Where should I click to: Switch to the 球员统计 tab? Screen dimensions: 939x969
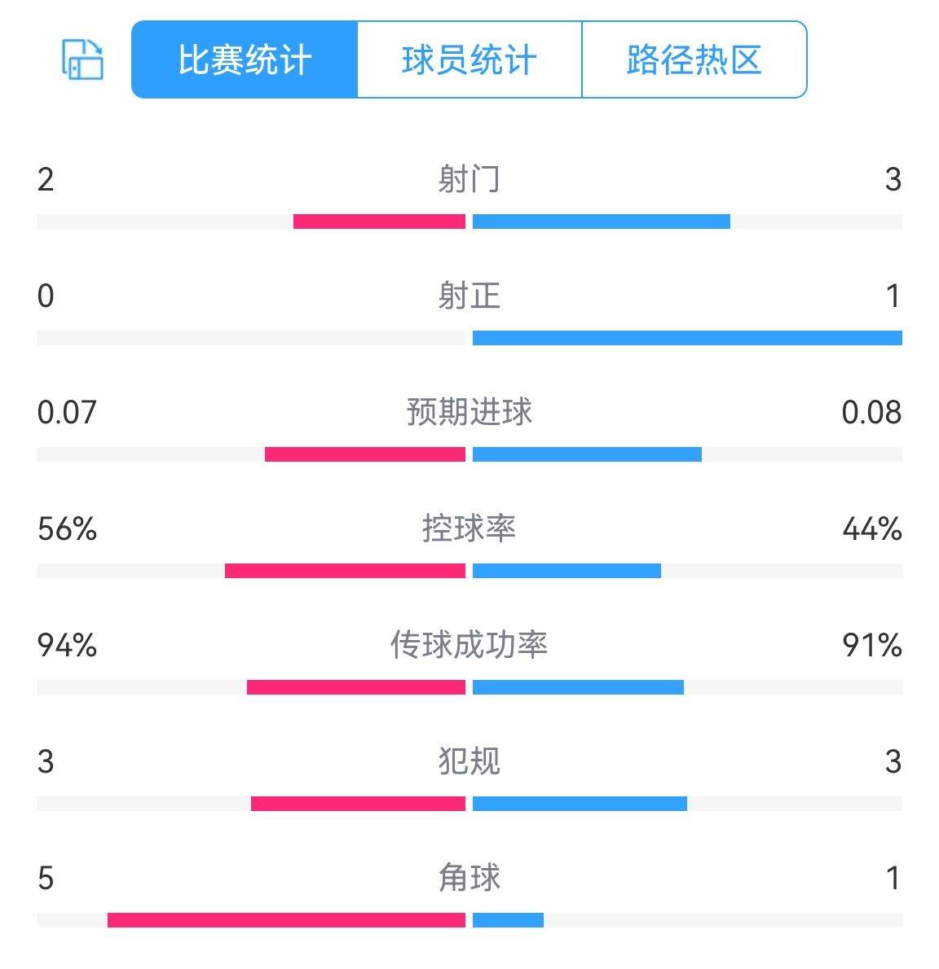pyautogui.click(x=469, y=60)
